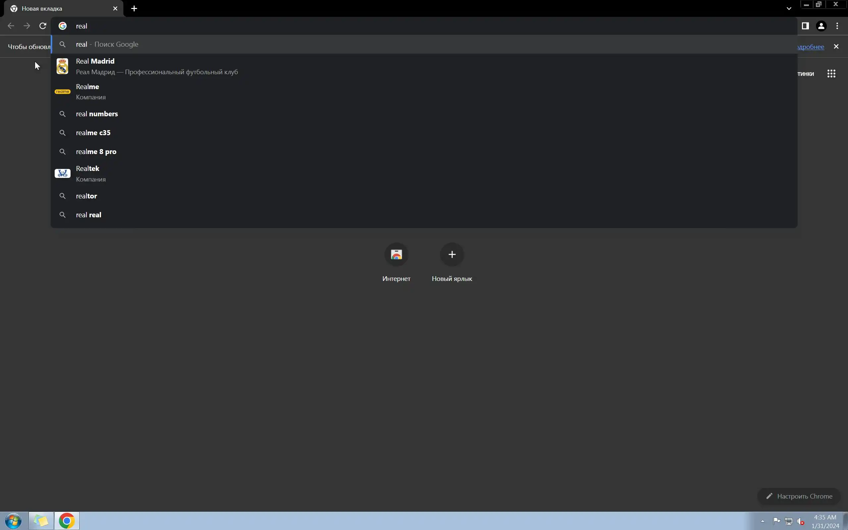
Task: Open the Google apps grid
Action: tap(831, 74)
